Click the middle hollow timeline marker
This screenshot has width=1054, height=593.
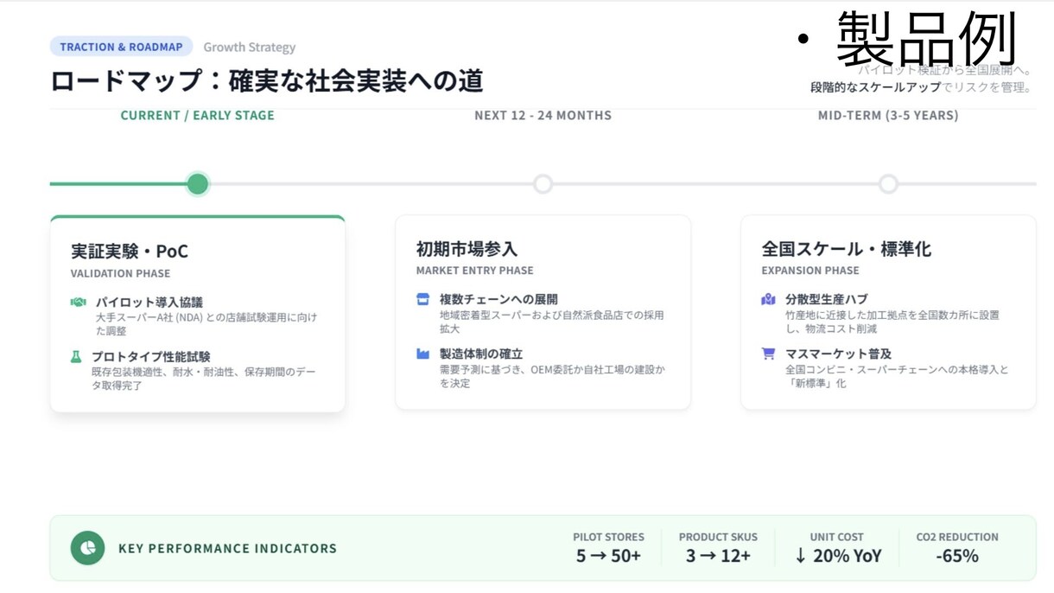[543, 184]
